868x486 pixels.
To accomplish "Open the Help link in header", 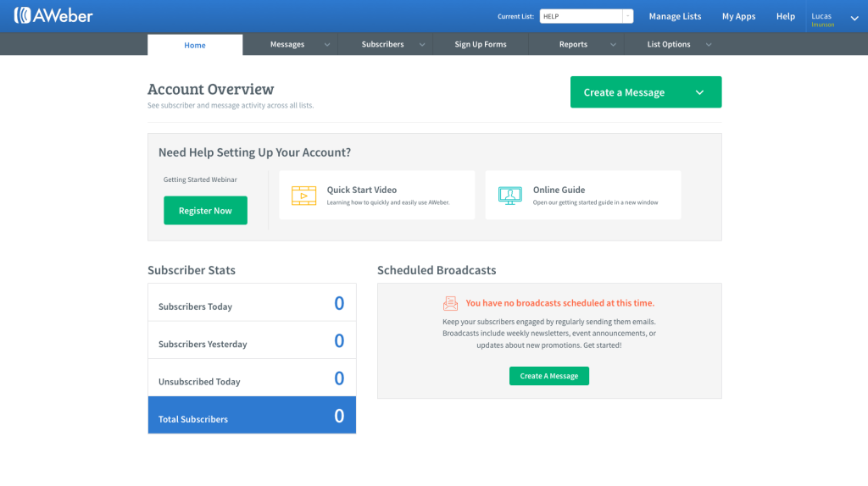I will [786, 16].
